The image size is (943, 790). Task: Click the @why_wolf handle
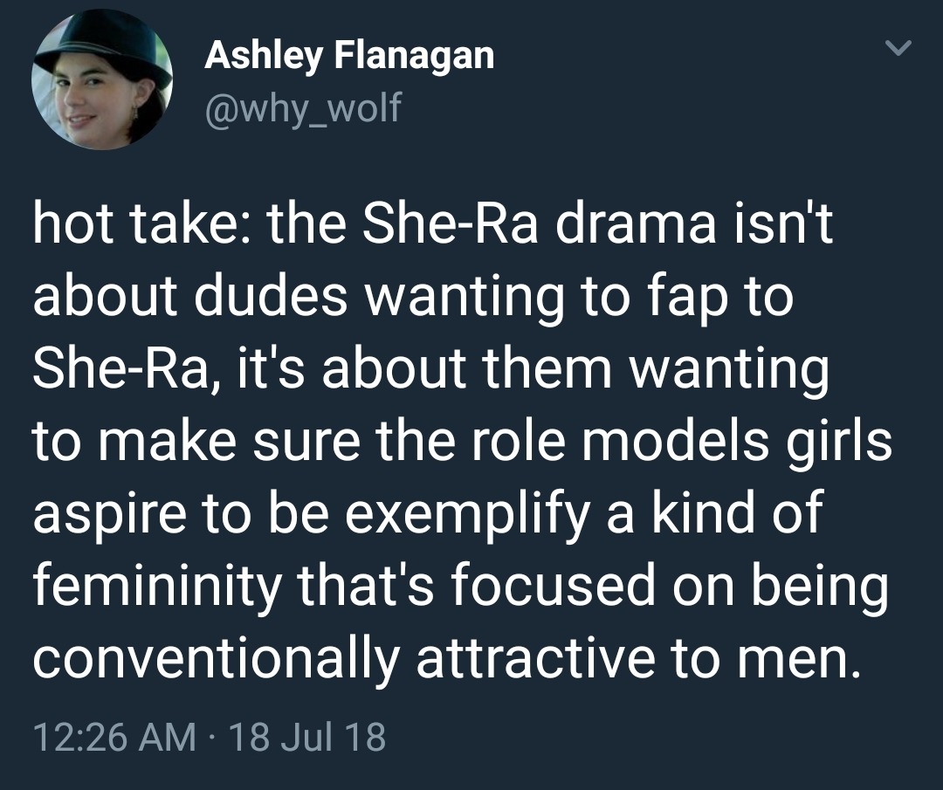[x=303, y=107]
